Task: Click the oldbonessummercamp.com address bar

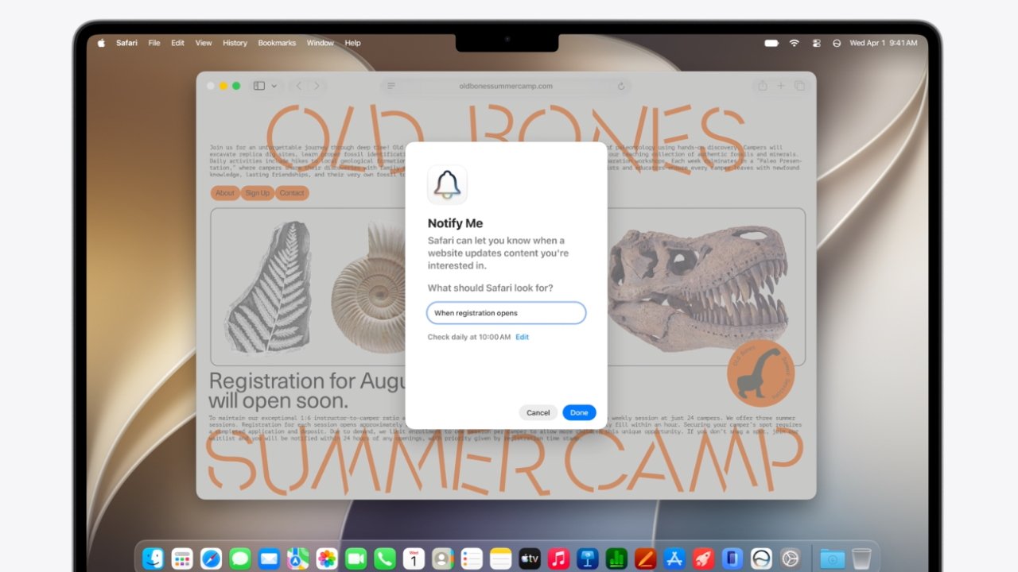Action: point(506,86)
